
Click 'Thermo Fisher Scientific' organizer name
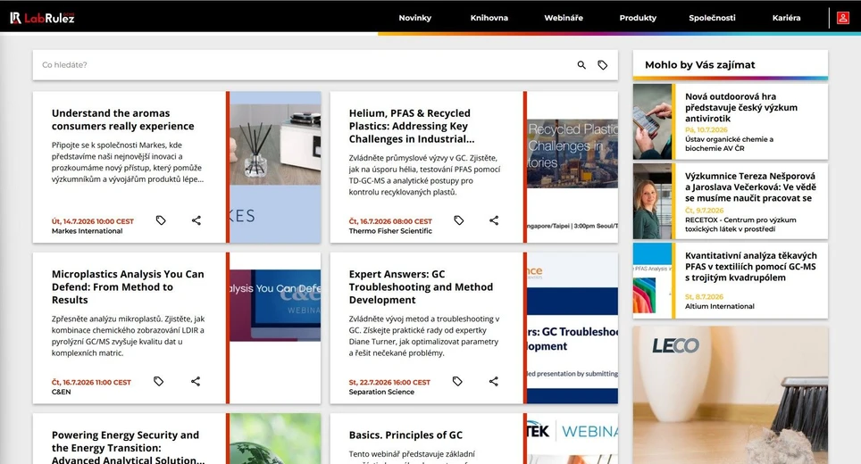coord(390,231)
